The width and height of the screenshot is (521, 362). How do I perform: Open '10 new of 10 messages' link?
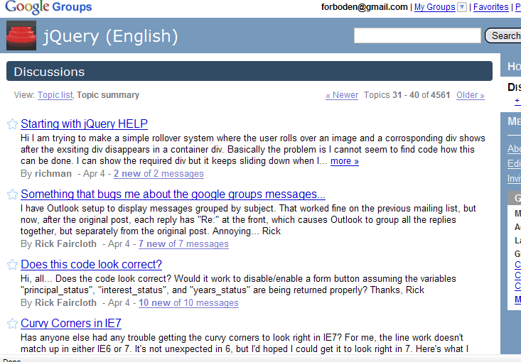(x=188, y=302)
